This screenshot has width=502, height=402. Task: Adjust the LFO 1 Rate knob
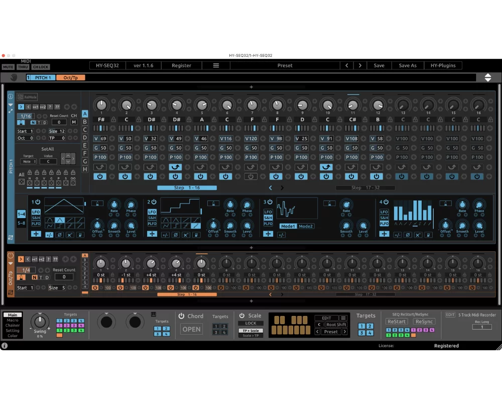[114, 204]
